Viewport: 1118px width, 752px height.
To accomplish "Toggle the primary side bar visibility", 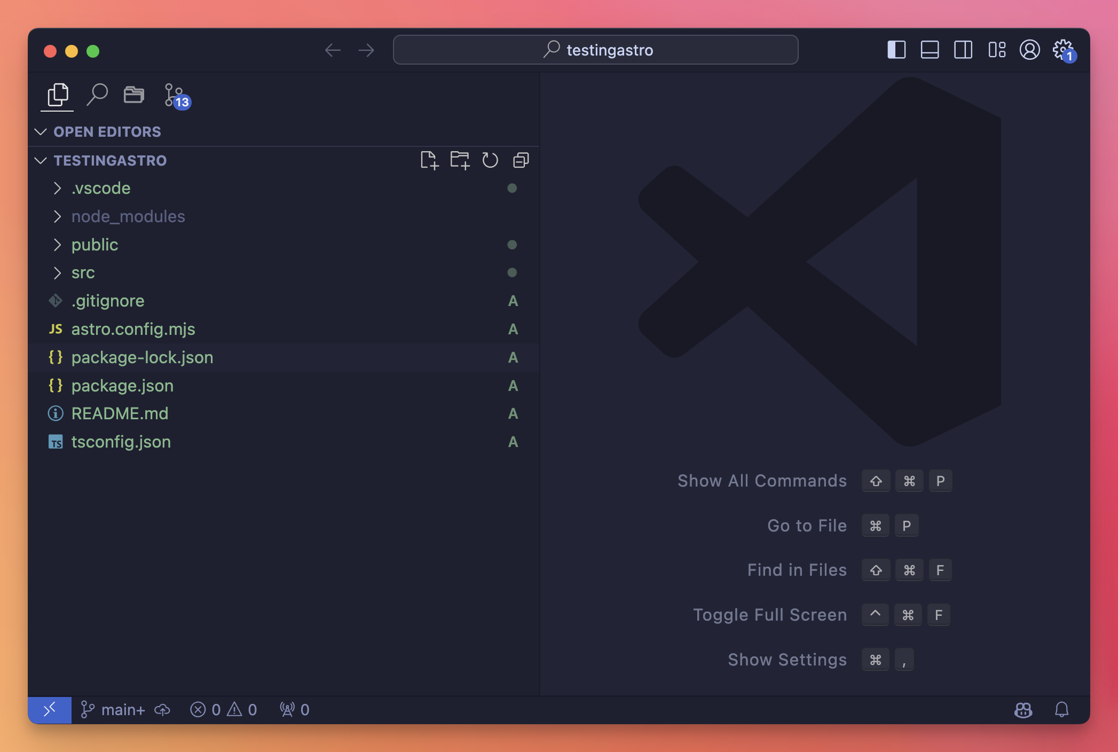I will point(896,50).
